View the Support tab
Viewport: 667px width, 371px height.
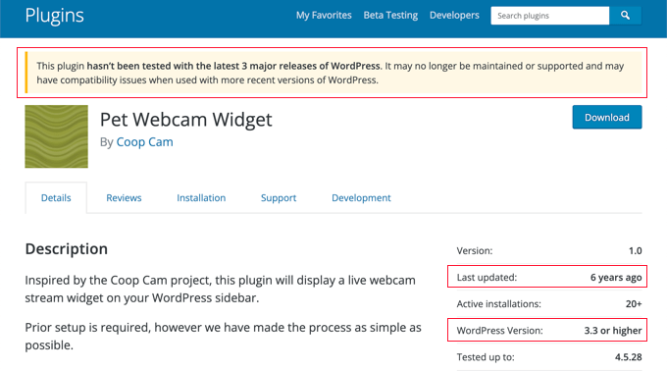[x=279, y=198]
